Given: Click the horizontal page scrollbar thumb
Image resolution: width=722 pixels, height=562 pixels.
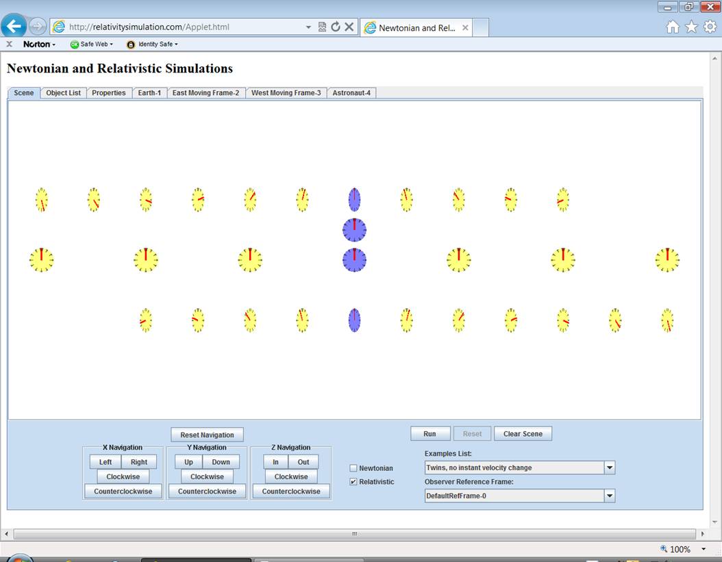Looking at the screenshot, I should (354, 534).
